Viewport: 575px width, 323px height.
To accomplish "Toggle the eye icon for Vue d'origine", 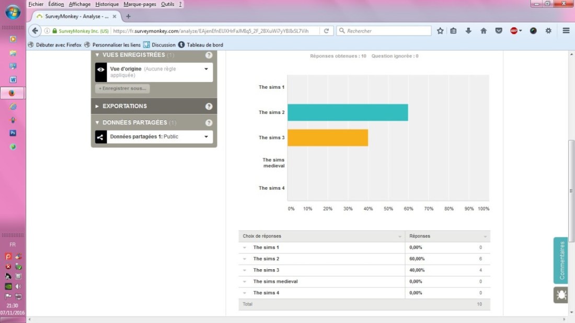I will 101,70.
